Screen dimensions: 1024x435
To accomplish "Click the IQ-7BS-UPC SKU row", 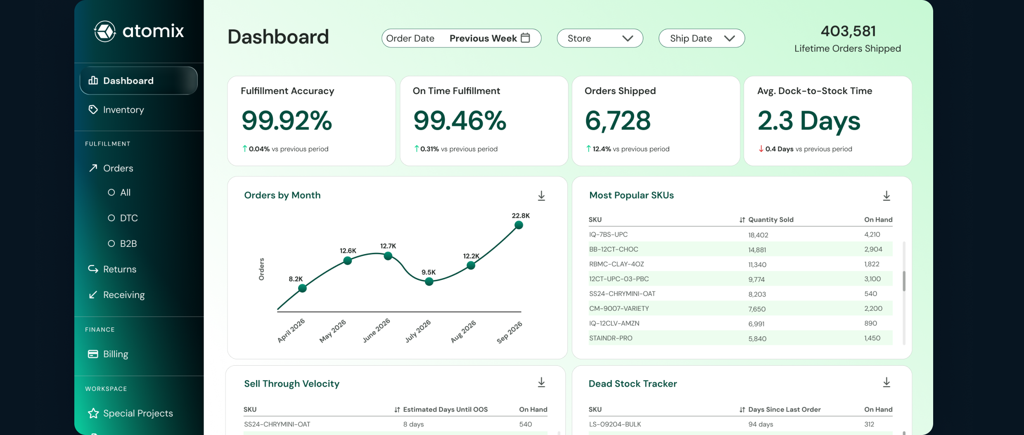I will point(740,234).
